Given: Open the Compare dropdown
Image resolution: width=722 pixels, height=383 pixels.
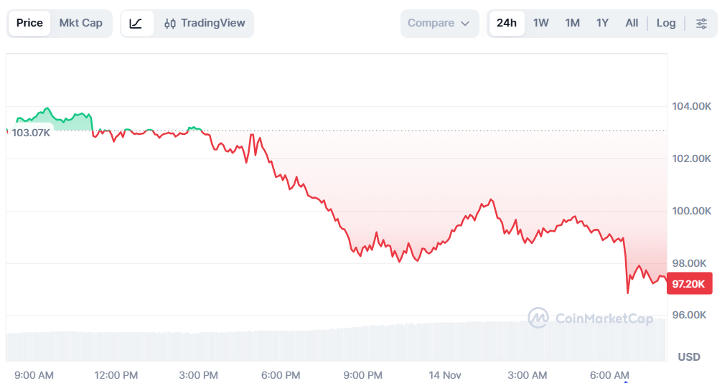Looking at the screenshot, I should pyautogui.click(x=439, y=23).
